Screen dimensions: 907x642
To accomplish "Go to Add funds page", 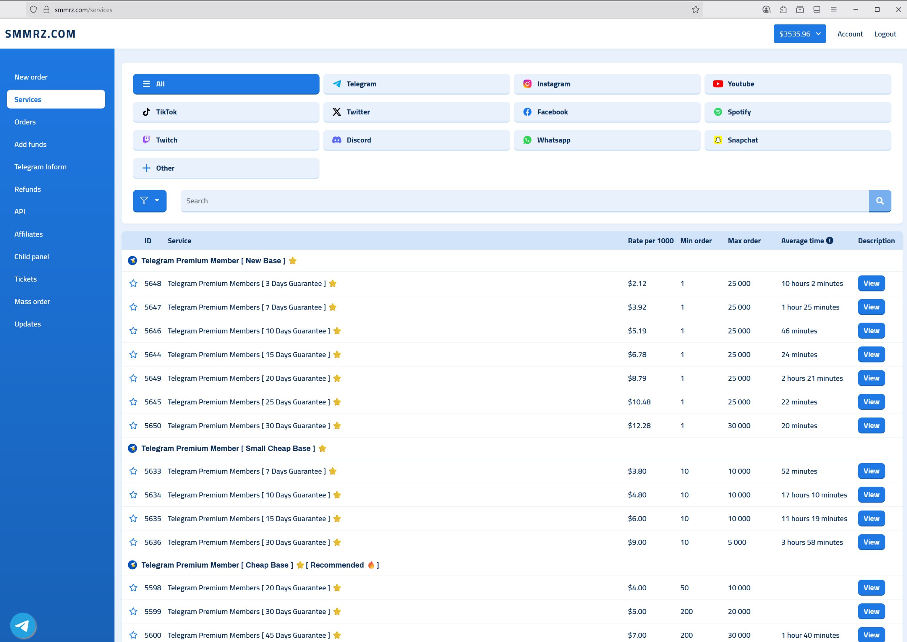I will (x=30, y=144).
